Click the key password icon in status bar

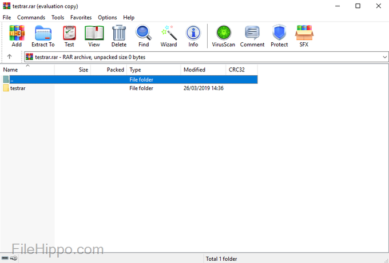coord(14,258)
